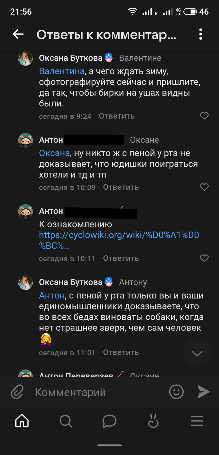219x455 pixels.
Task: Tap the paperclip attachment icon
Action: click(x=18, y=392)
